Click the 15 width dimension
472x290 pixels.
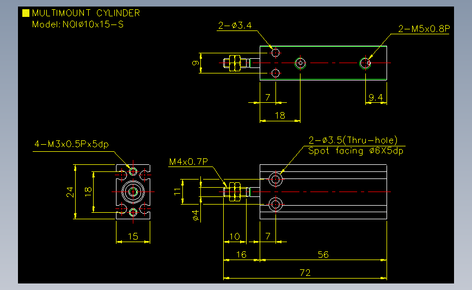point(133,237)
